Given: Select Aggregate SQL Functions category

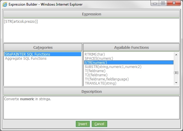Looking at the screenshot, I should tap(26, 59).
